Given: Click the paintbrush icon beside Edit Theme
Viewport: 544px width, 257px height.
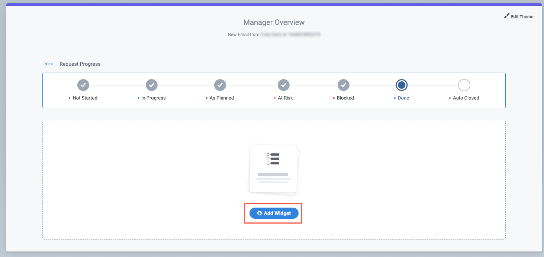Looking at the screenshot, I should (x=506, y=16).
